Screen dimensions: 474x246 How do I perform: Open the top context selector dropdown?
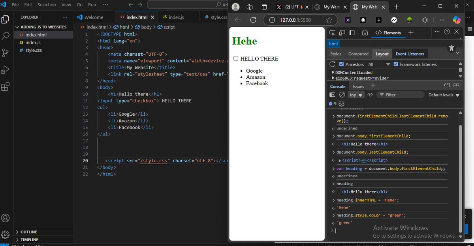(356, 95)
